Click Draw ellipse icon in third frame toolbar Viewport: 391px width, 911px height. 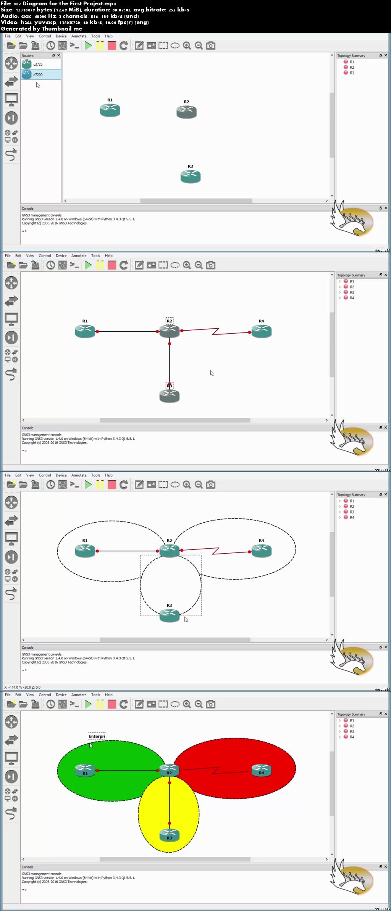[175, 485]
